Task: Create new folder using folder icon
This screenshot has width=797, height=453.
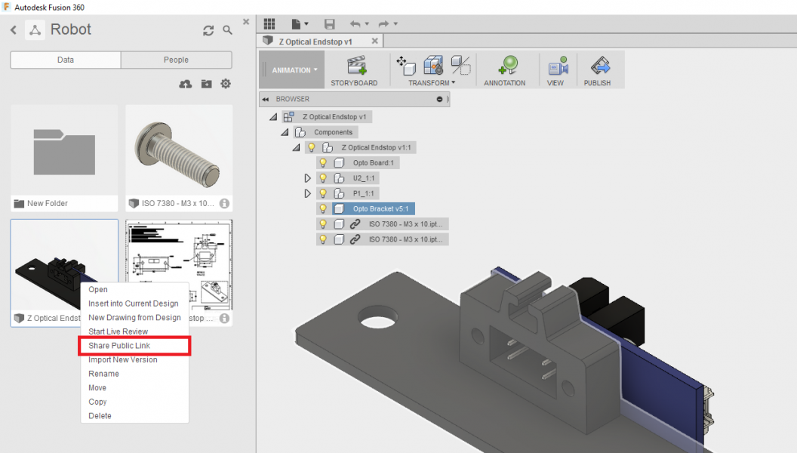Action: pyautogui.click(x=206, y=84)
